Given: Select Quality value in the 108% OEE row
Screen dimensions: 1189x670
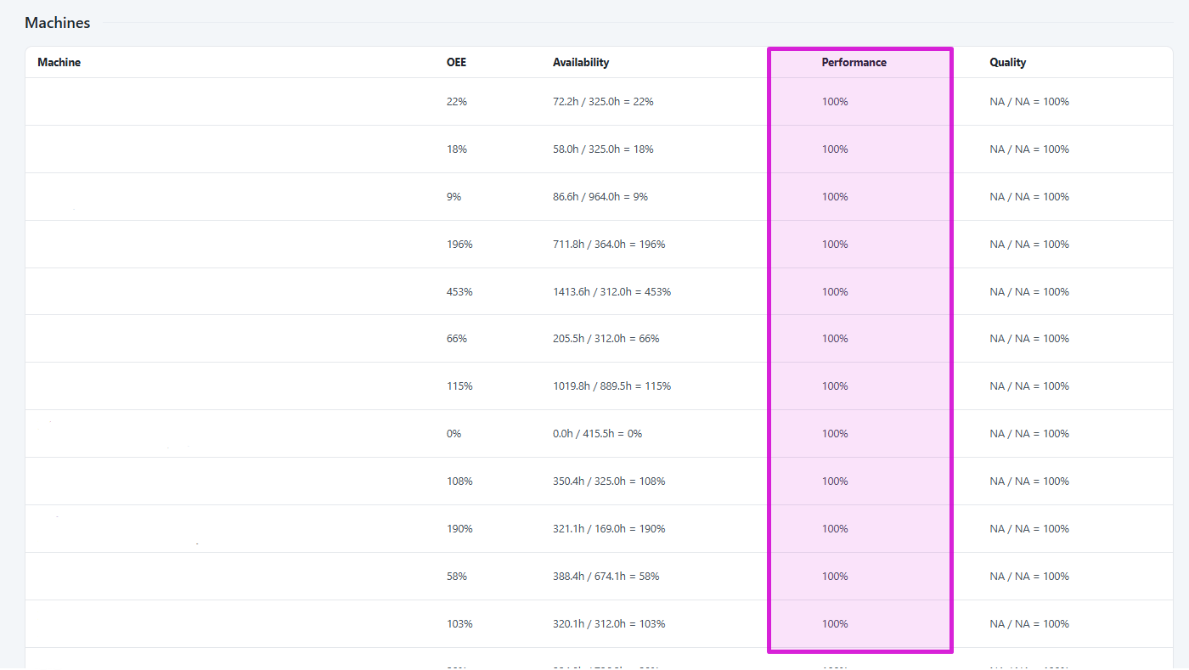Looking at the screenshot, I should 1029,481.
